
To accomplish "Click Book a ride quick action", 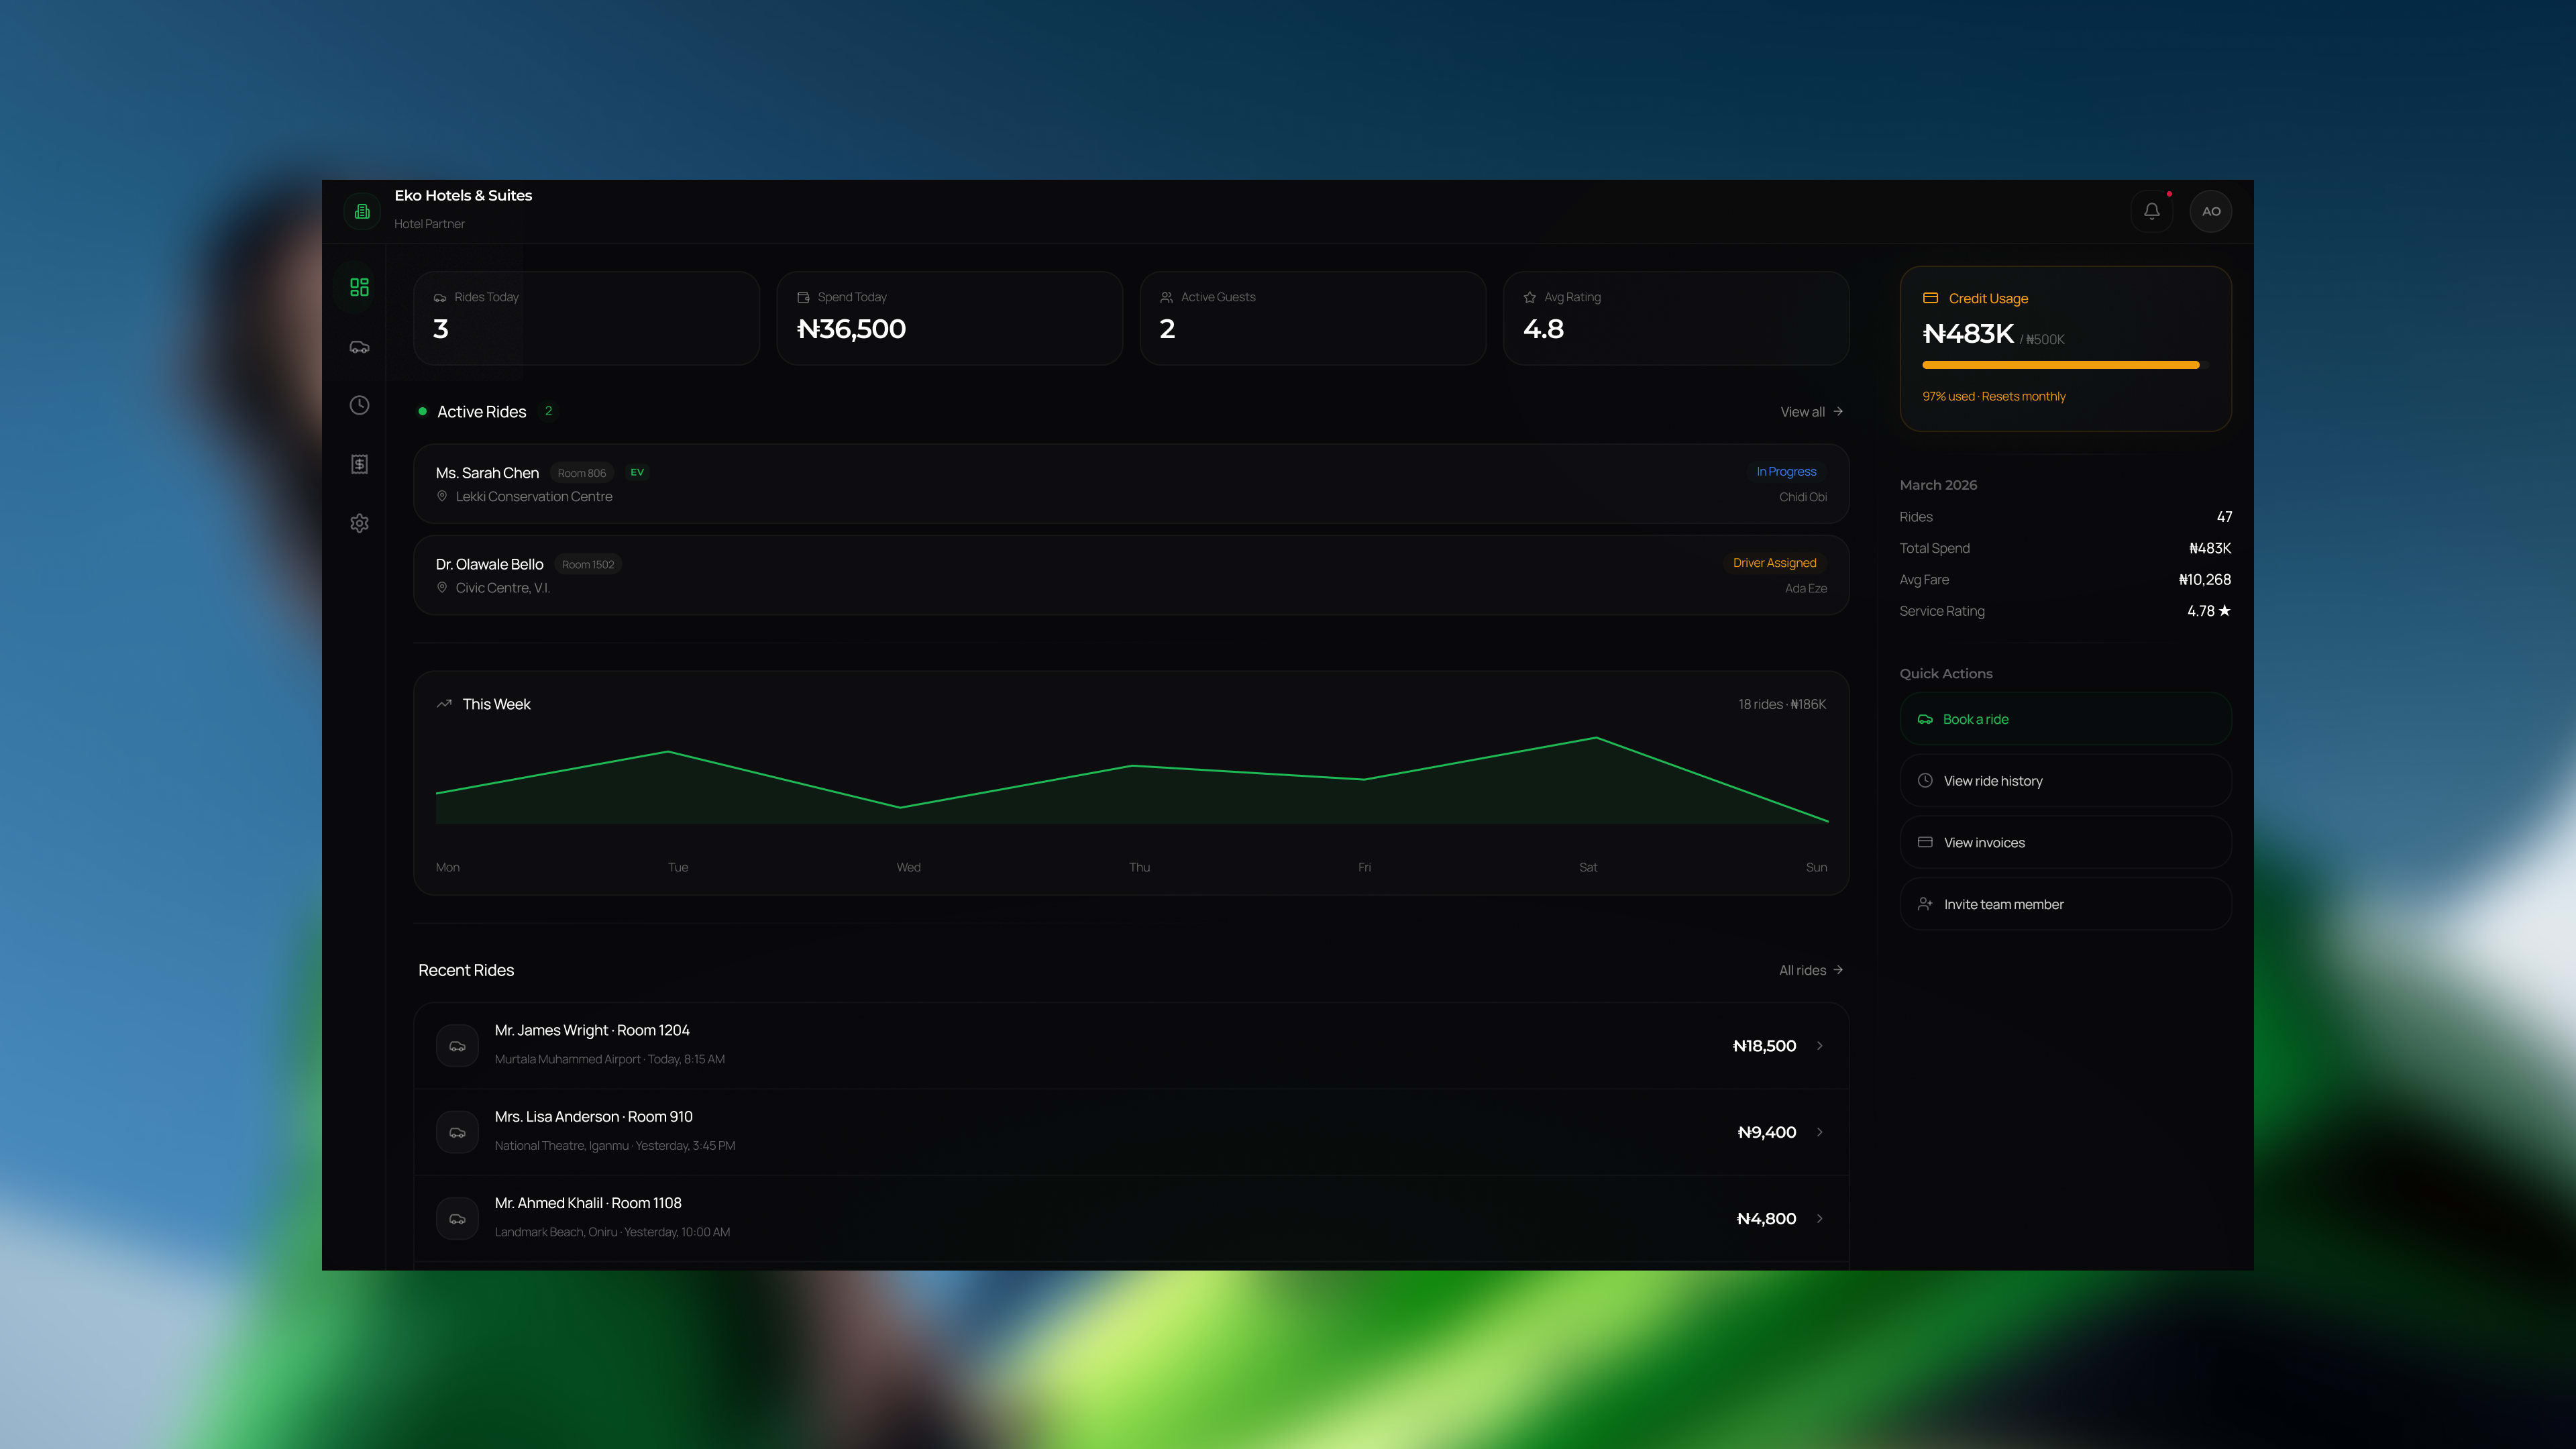I will click(x=2065, y=719).
